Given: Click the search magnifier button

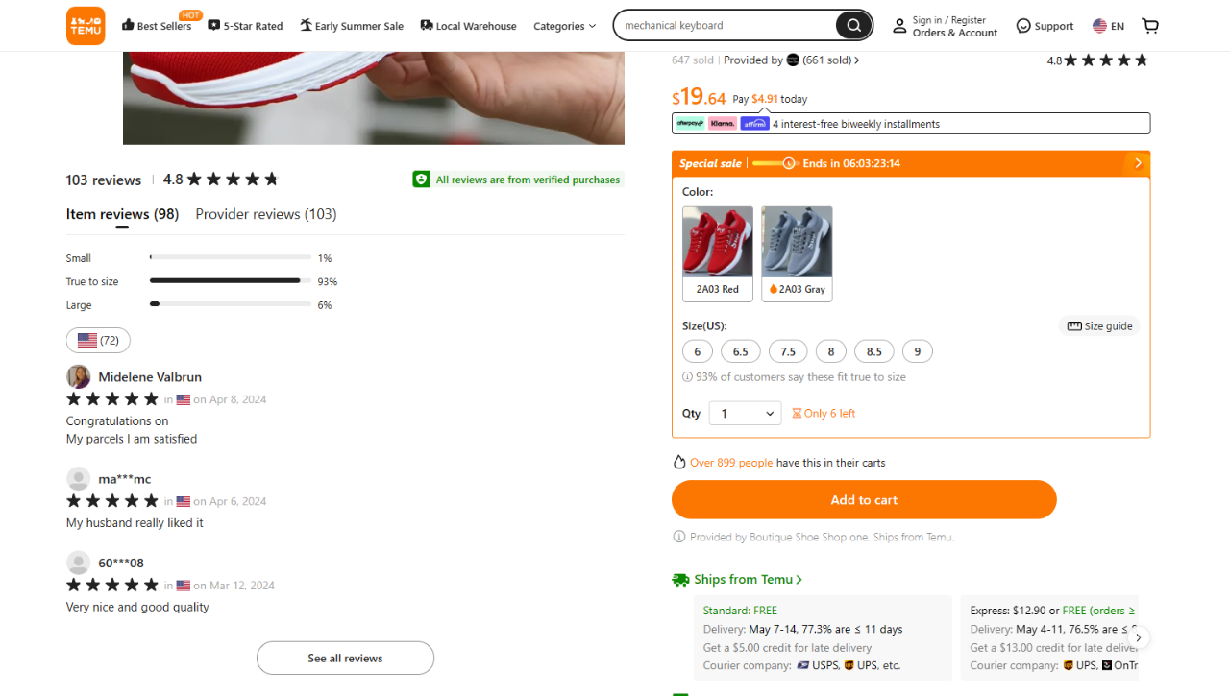Looking at the screenshot, I should 852,26.
